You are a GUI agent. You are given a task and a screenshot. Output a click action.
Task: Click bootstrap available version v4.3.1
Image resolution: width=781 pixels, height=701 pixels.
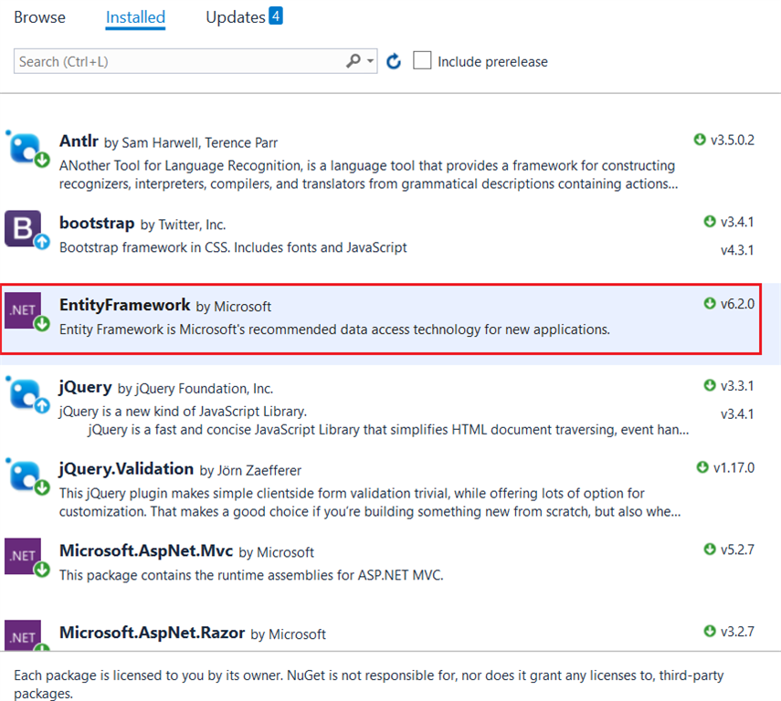[737, 250]
